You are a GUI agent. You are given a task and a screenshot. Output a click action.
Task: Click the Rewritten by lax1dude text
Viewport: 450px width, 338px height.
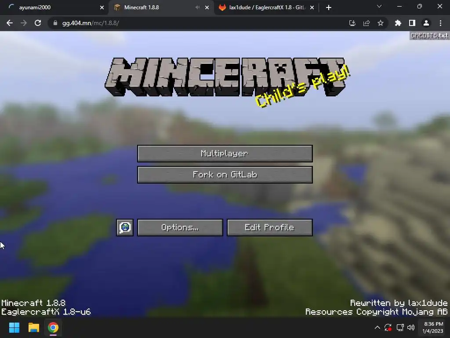(399, 303)
